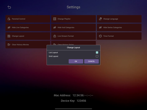Screen dimensions: 147x110
Task: Select the Grid Layout option label
Action: pyautogui.click(x=54, y=56)
